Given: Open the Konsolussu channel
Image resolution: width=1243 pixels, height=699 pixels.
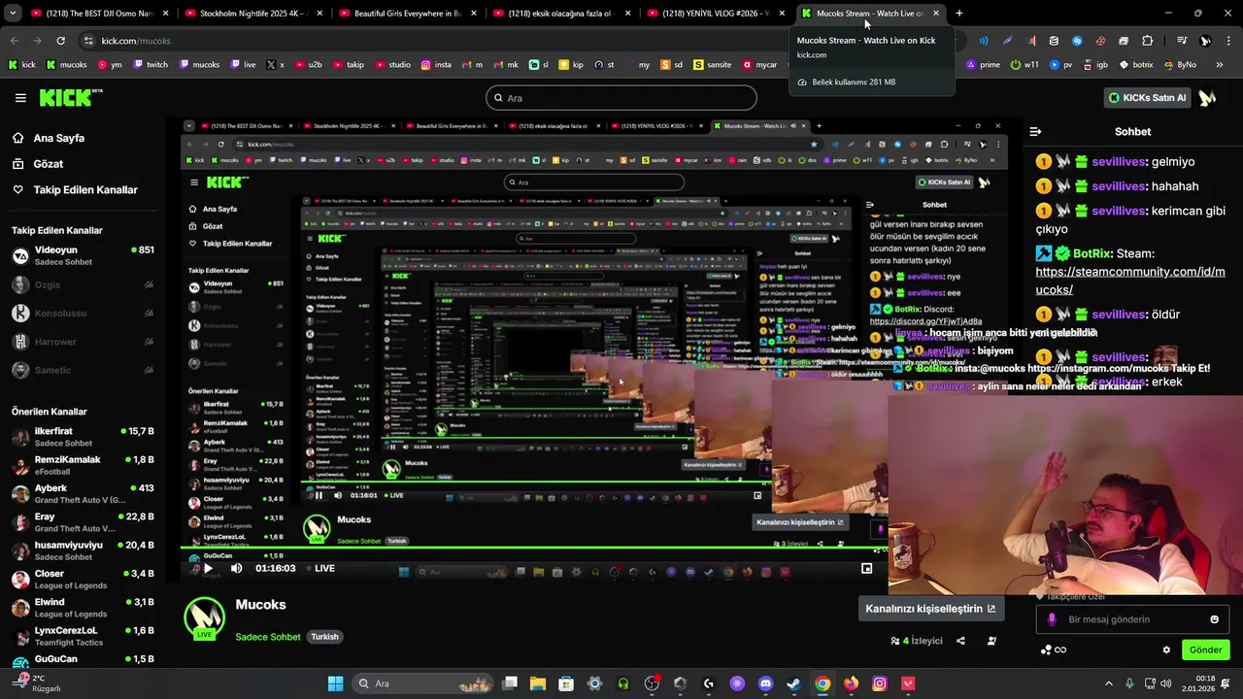Looking at the screenshot, I should pyautogui.click(x=83, y=313).
